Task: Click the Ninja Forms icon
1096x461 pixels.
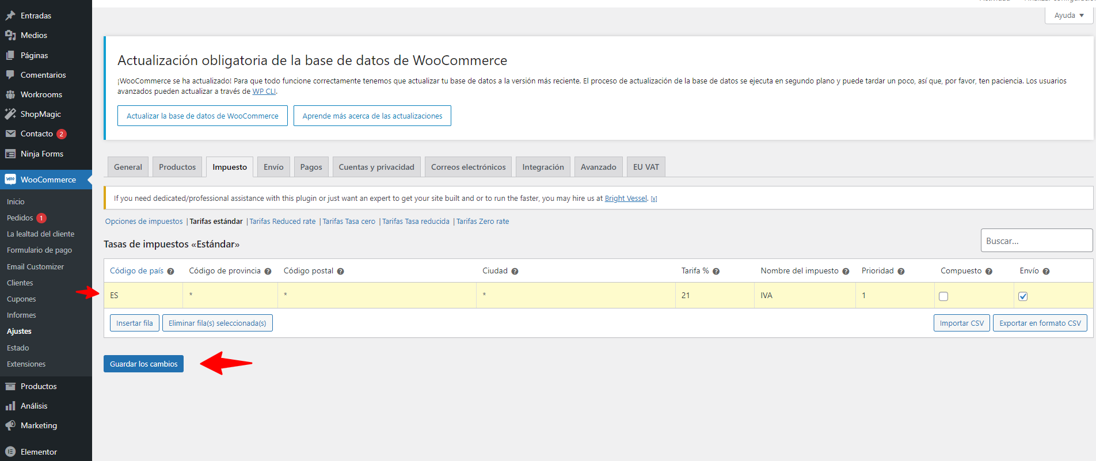Action: 10,154
